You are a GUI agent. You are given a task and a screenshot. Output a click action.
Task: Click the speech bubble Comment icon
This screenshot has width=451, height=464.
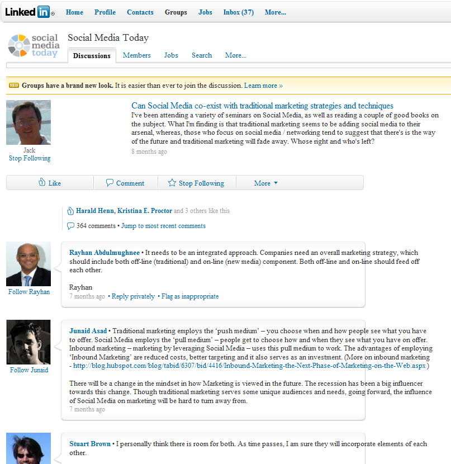(110, 183)
